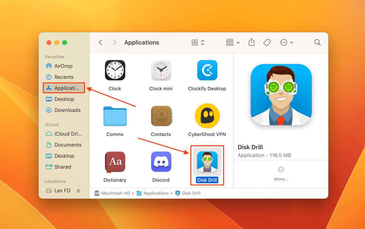Open the icon view switcher dropdown
Viewport: 365px width, 229px height.
[x=198, y=43]
